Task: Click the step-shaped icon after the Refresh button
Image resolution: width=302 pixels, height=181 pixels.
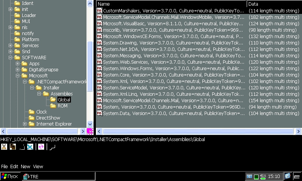Action: (52, 147)
